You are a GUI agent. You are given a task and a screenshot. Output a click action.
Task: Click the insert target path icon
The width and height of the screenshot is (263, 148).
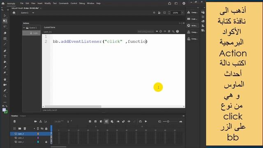(161, 31)
